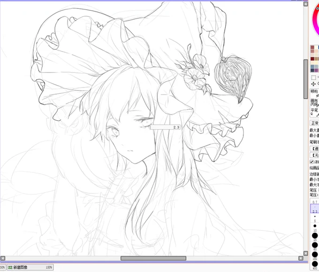
Task: Pick the purple swatch in the bottom row
Action: (x=317, y=70)
